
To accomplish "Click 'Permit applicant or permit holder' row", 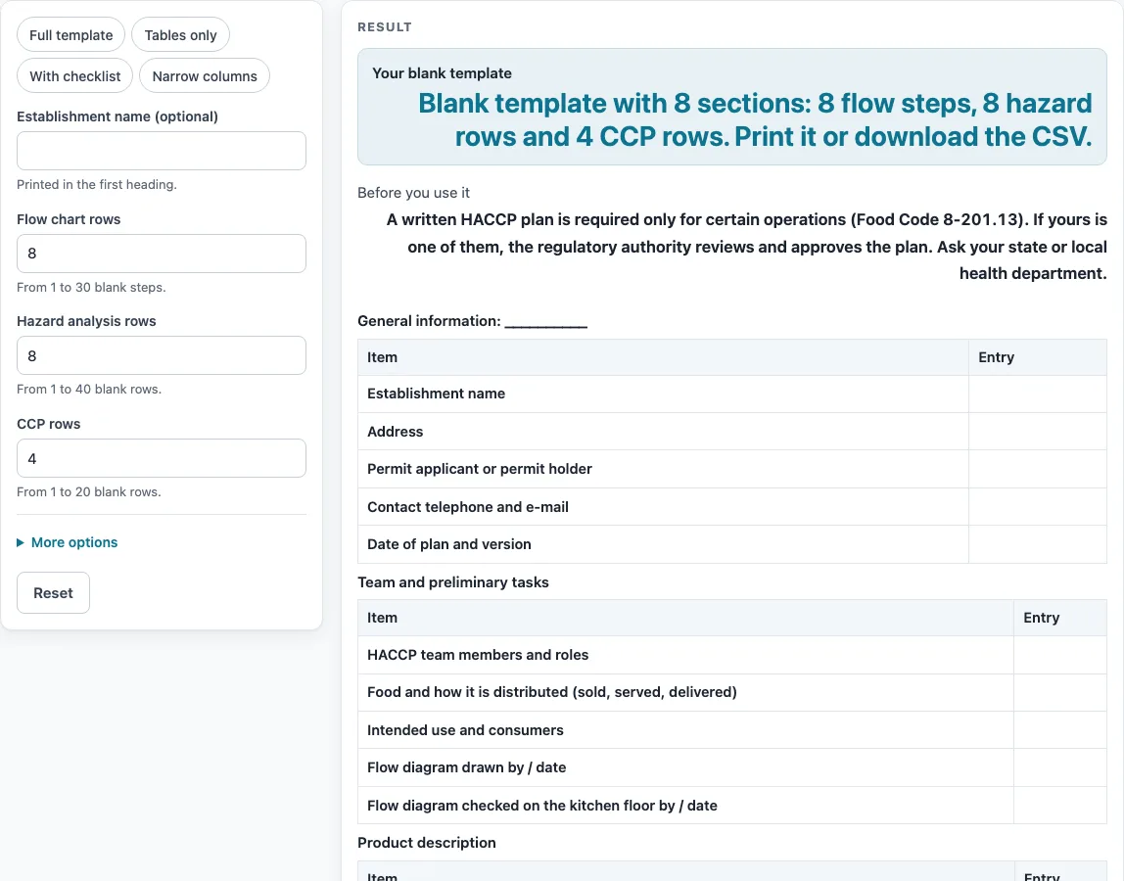I will coord(732,469).
